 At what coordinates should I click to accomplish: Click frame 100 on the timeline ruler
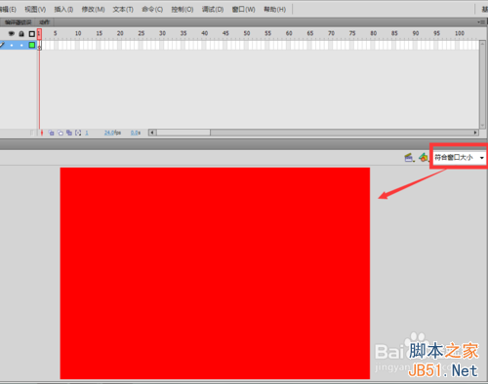pos(459,33)
